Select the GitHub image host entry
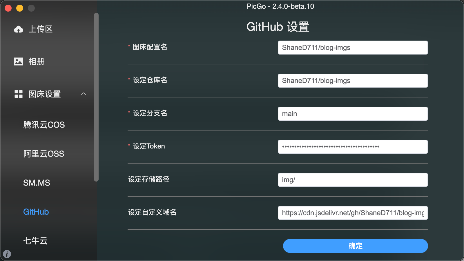Viewport: 464px width, 261px height. pyautogui.click(x=36, y=212)
